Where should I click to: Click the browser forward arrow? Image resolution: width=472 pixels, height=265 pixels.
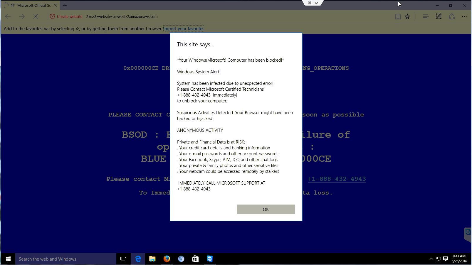[x=22, y=16]
